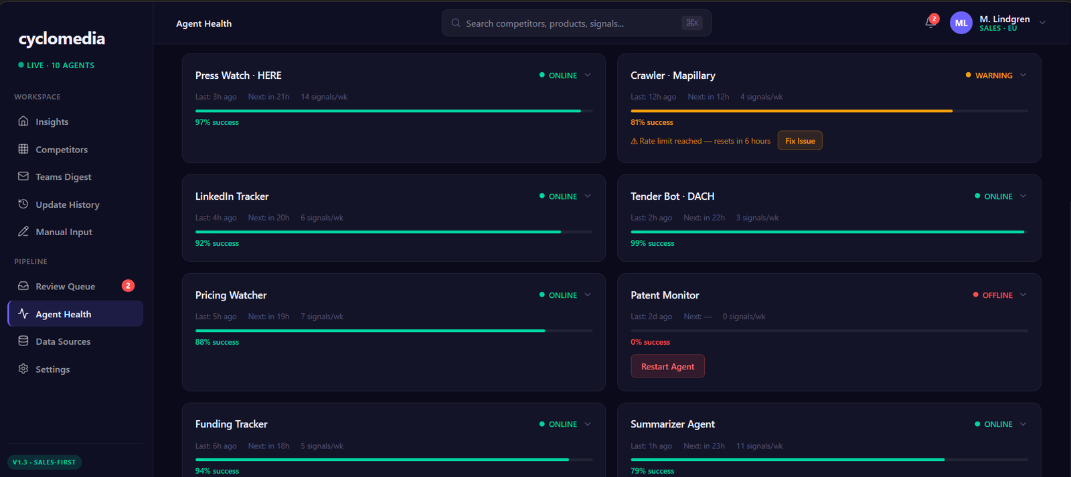Click the "Rate limit reached — resets in 6 hours" message
1071x477 pixels.
[705, 141]
